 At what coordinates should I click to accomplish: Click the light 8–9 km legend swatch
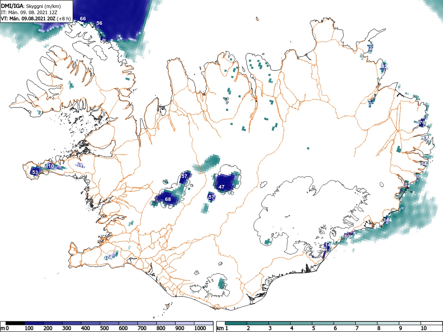(x=388, y=323)
